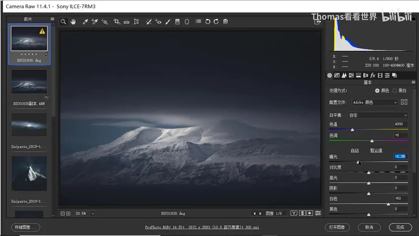
Task: Select the Spot Removal tool
Action: [149, 22]
